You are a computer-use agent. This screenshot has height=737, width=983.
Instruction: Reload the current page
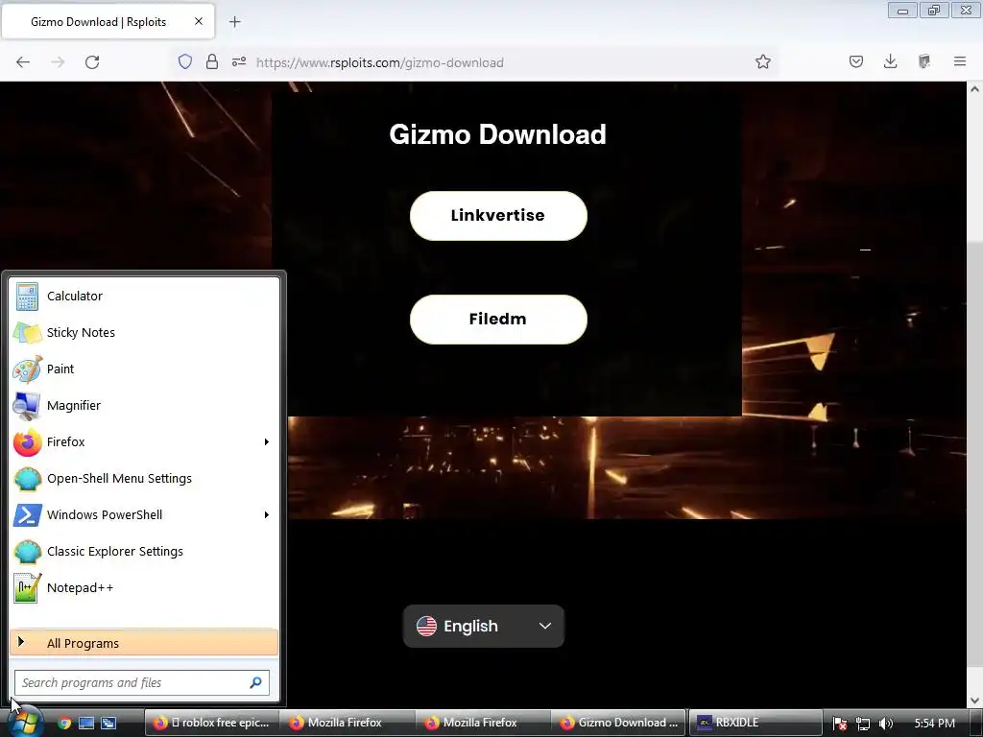(92, 62)
